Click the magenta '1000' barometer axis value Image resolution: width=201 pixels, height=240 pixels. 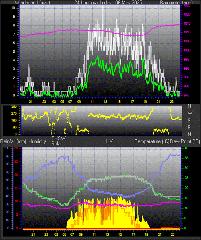point(187,50)
